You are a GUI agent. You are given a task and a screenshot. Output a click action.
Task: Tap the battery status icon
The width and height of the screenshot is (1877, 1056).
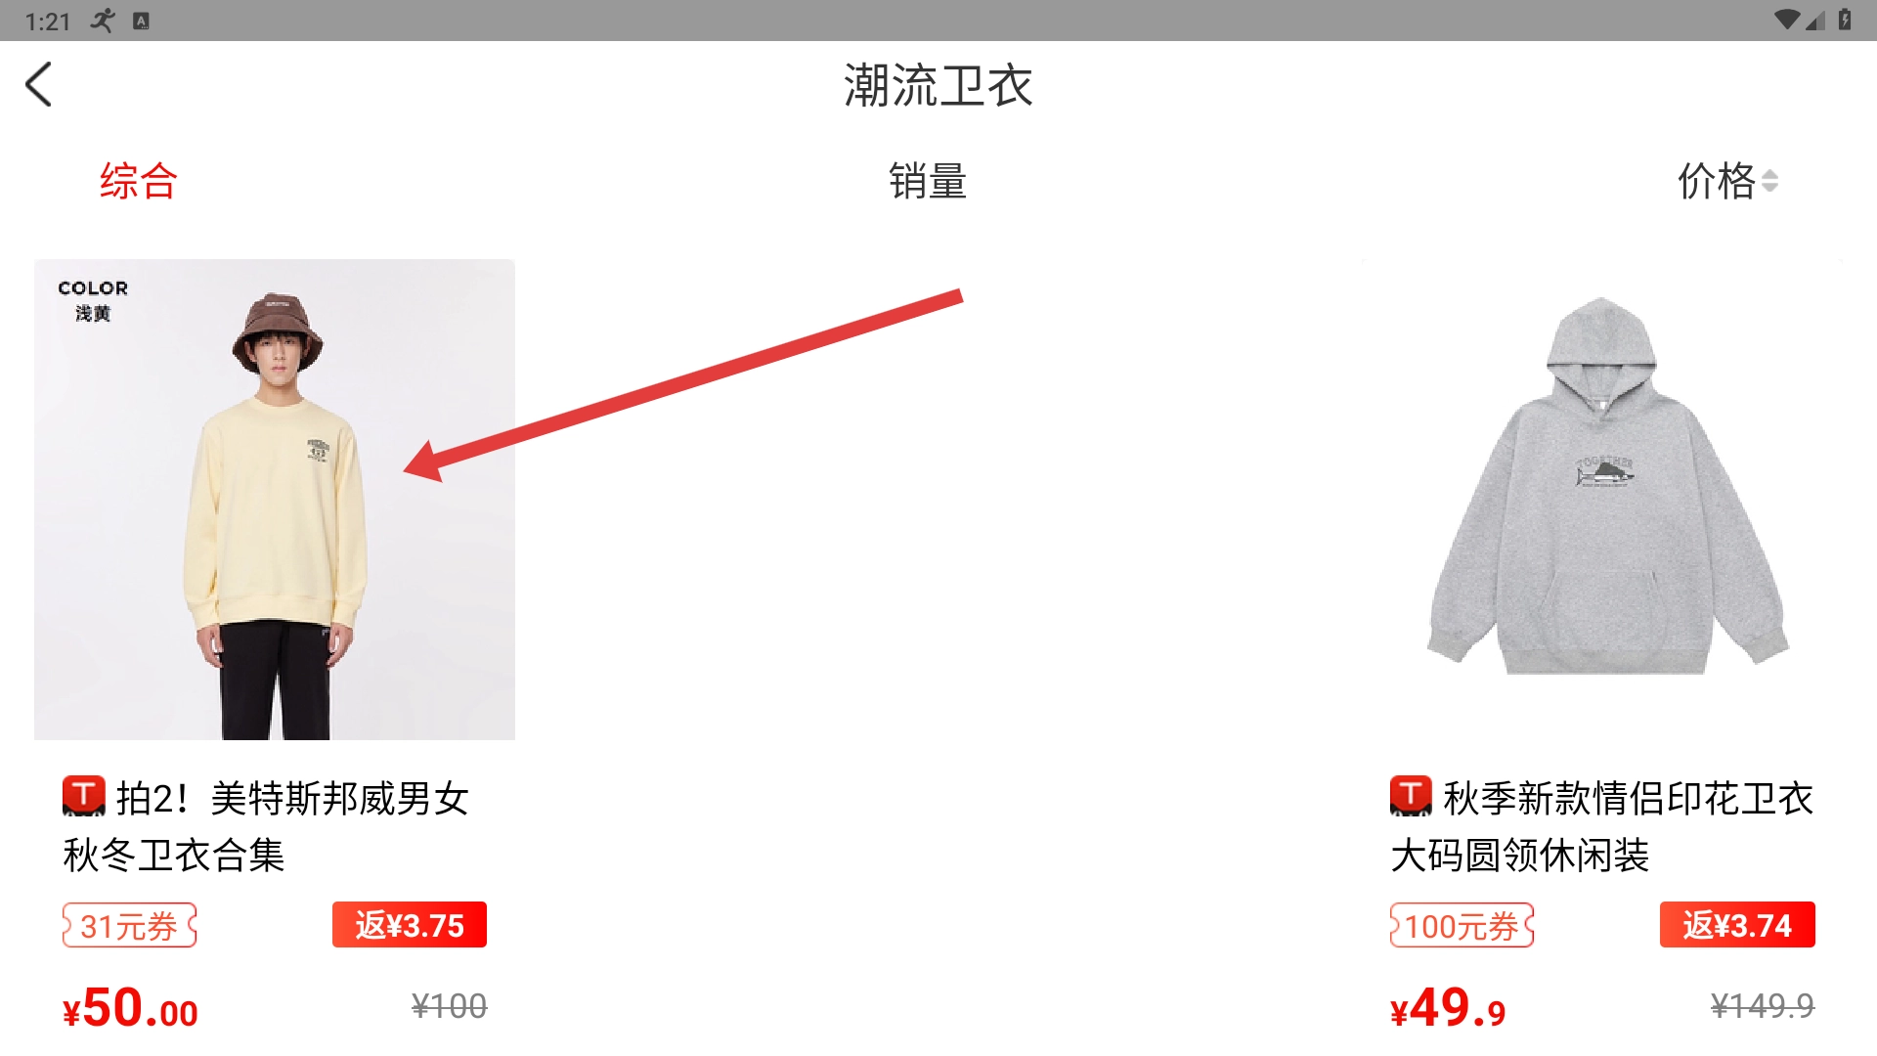tap(1845, 20)
